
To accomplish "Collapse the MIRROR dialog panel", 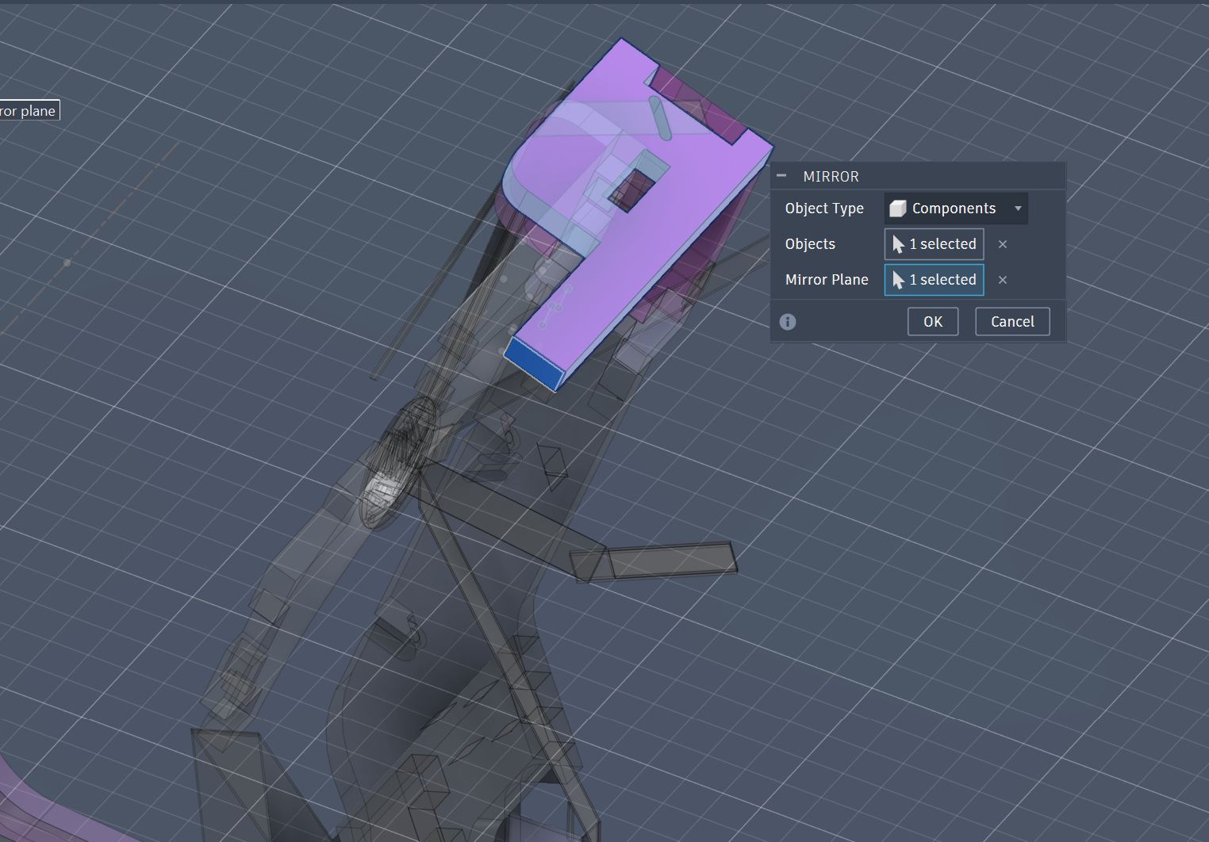I will [781, 176].
